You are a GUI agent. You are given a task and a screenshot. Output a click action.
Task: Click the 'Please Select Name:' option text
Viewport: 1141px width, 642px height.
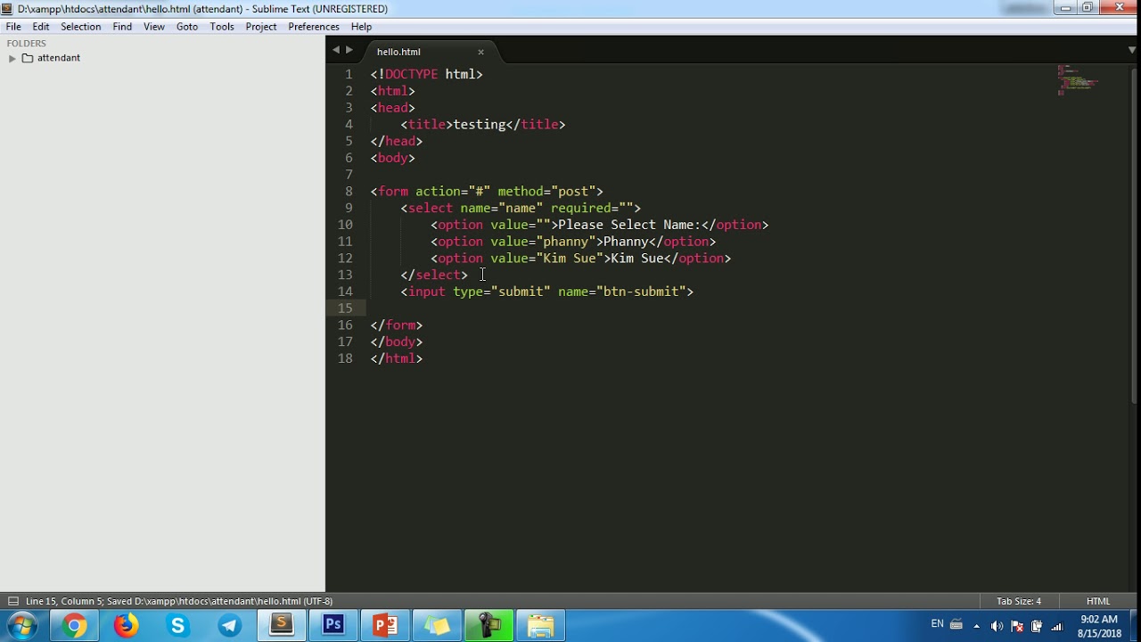coord(629,225)
